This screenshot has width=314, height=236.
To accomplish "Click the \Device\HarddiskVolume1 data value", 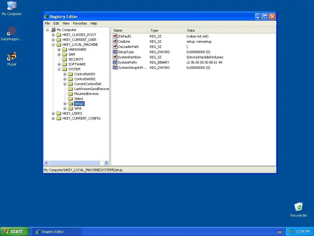I will (205, 57).
